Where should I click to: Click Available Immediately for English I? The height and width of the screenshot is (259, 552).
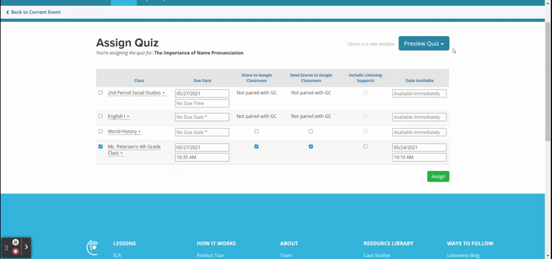pos(419,117)
